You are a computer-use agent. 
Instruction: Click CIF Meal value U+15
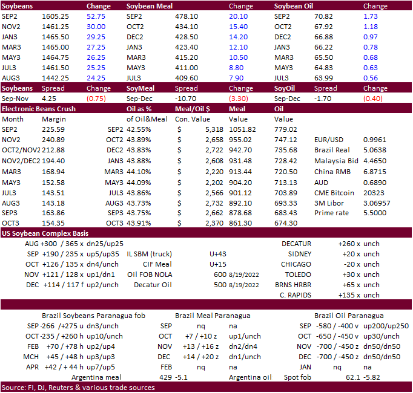218,264
